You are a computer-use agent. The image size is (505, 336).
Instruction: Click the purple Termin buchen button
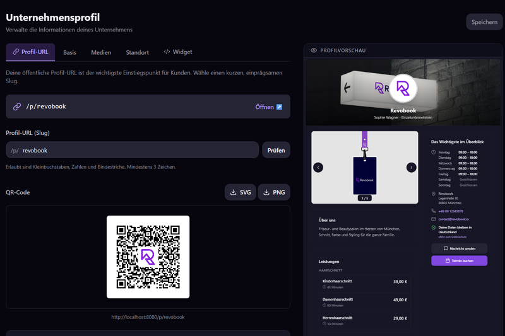pos(460,261)
